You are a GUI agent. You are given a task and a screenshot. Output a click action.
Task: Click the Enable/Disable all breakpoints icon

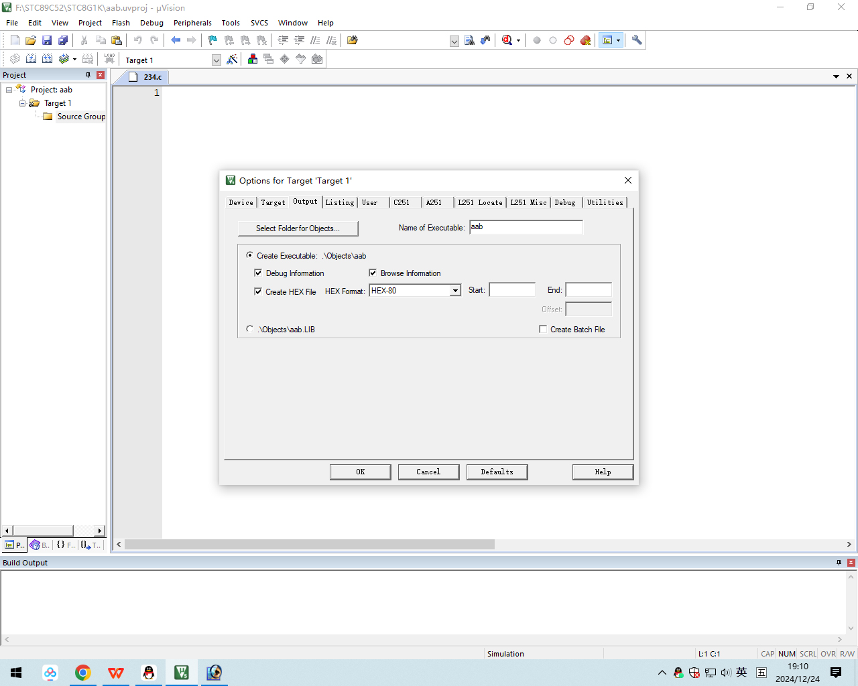click(569, 40)
